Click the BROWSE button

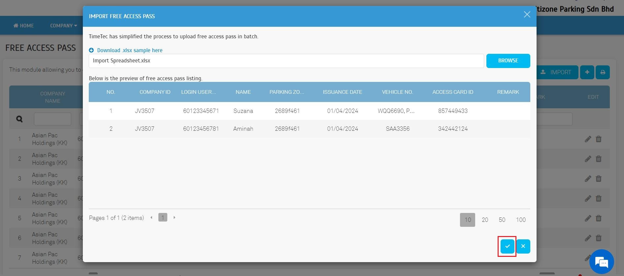(x=508, y=61)
